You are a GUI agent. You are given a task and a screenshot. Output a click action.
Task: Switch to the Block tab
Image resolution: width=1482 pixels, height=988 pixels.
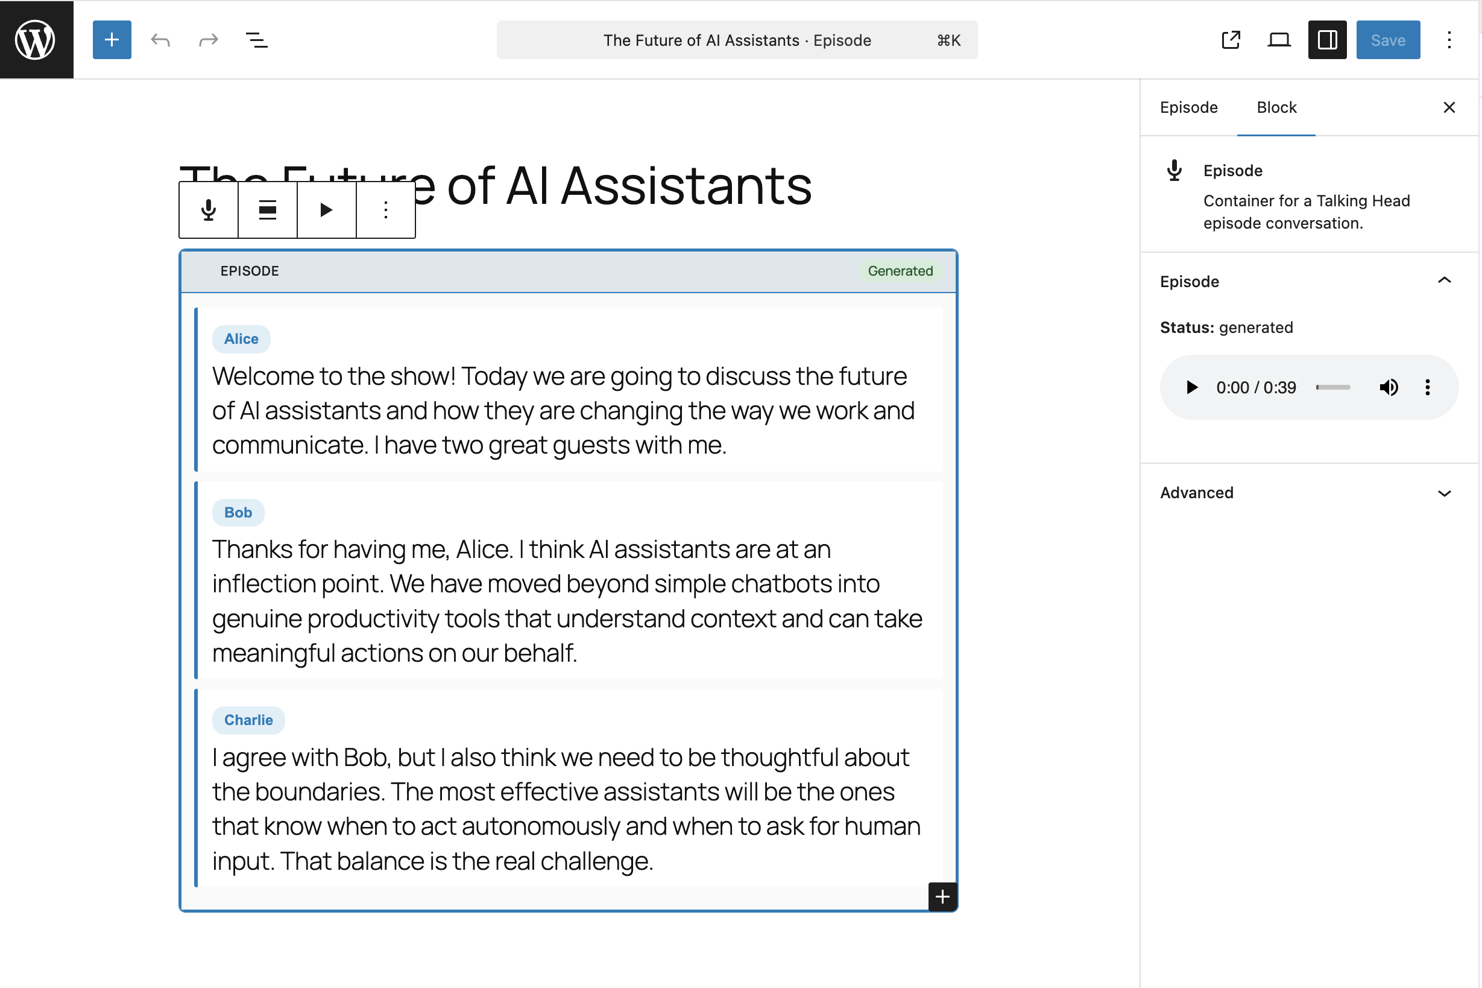pos(1276,107)
